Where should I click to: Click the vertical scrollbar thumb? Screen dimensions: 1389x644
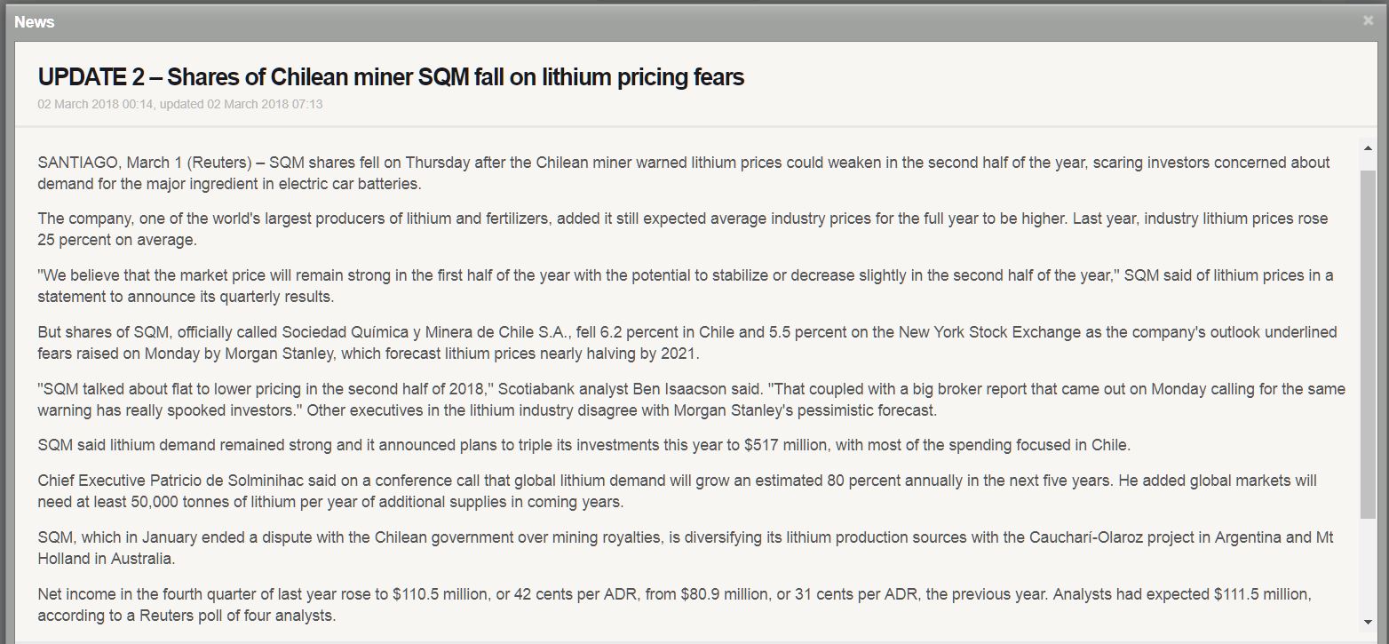click(x=1368, y=345)
